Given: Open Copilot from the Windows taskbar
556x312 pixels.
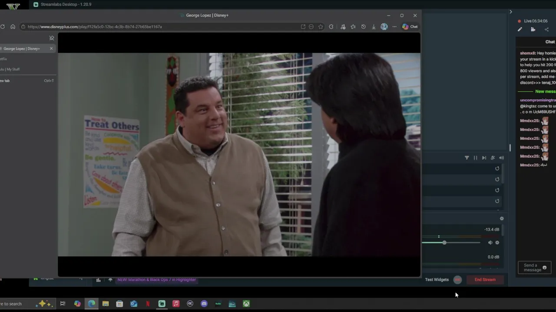Looking at the screenshot, I should (77, 304).
